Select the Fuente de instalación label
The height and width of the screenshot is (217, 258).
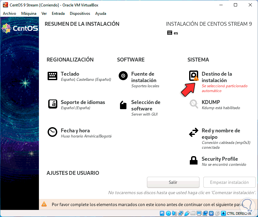tap(144, 77)
